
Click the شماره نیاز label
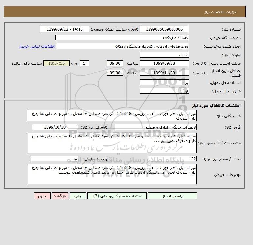231,29
